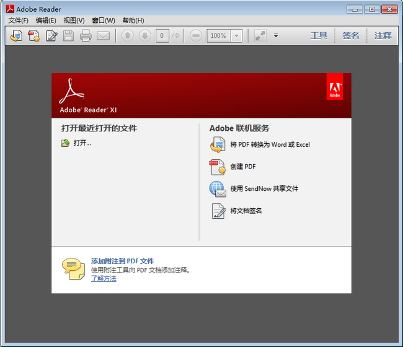Click the yellow sticky note comment icon
403x347 pixels.
point(73,269)
